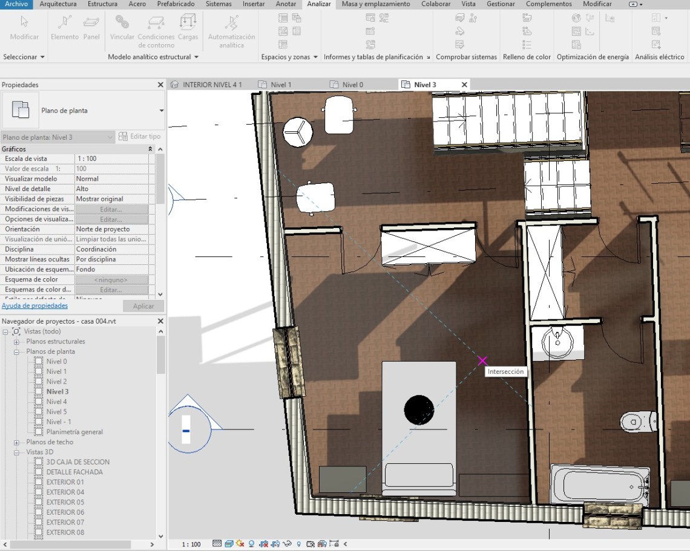The image size is (690, 551).
Task: Open the Arquitectura ribbon tab
Action: pyautogui.click(x=58, y=4)
